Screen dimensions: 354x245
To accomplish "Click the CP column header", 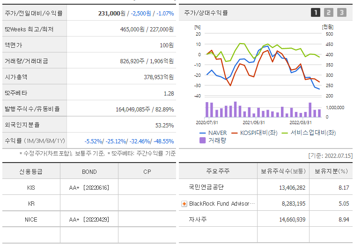I will coord(147,172).
